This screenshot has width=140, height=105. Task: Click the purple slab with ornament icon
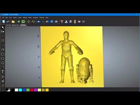point(56,22)
